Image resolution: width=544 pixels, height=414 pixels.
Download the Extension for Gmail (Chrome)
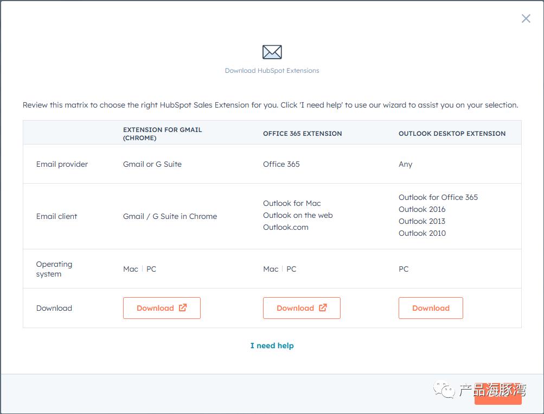pos(162,308)
